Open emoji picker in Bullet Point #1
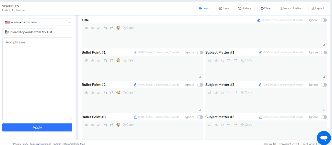 [x=118, y=60]
